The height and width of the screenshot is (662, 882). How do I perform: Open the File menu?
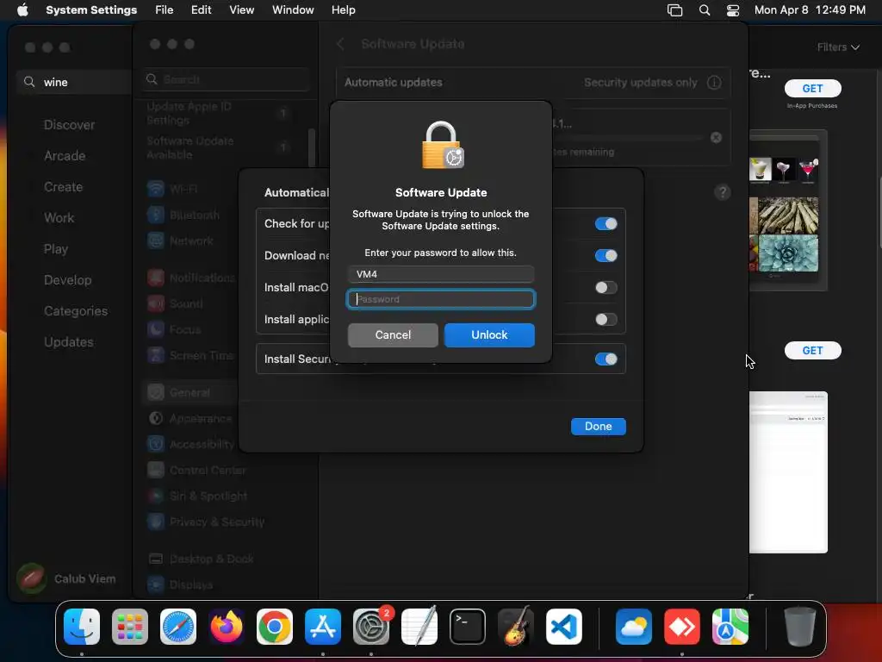coord(165,10)
